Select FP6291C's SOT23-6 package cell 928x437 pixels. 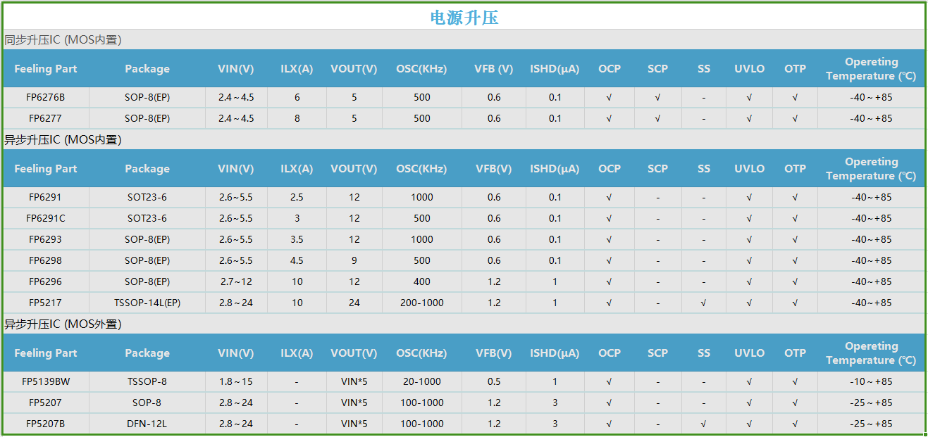pyautogui.click(x=147, y=218)
